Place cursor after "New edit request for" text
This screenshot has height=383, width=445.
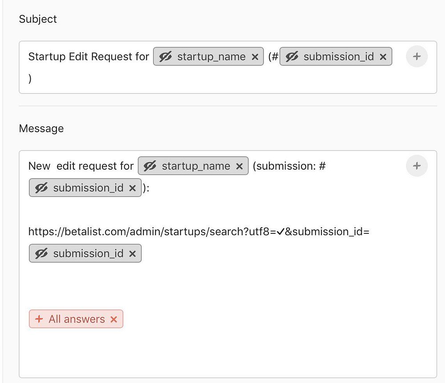click(134, 166)
